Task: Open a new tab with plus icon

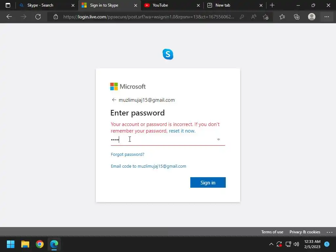Action: tap(272, 5)
